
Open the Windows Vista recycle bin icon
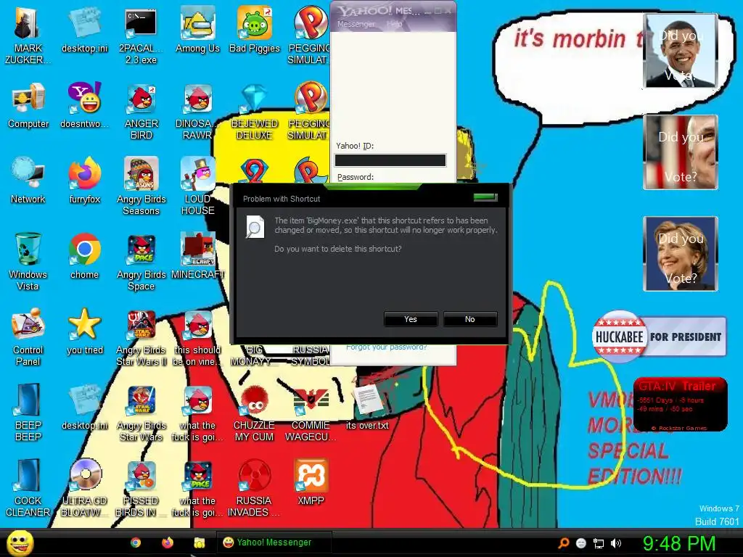[28, 261]
